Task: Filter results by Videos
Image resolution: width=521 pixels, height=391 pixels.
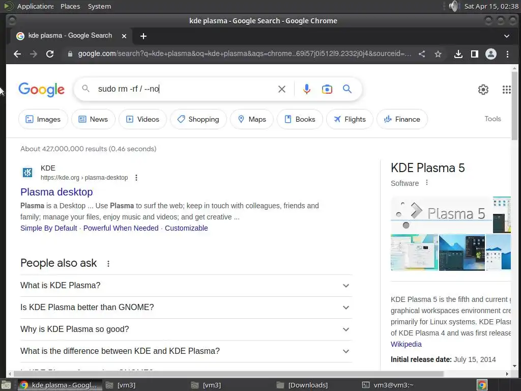Action: pyautogui.click(x=142, y=119)
